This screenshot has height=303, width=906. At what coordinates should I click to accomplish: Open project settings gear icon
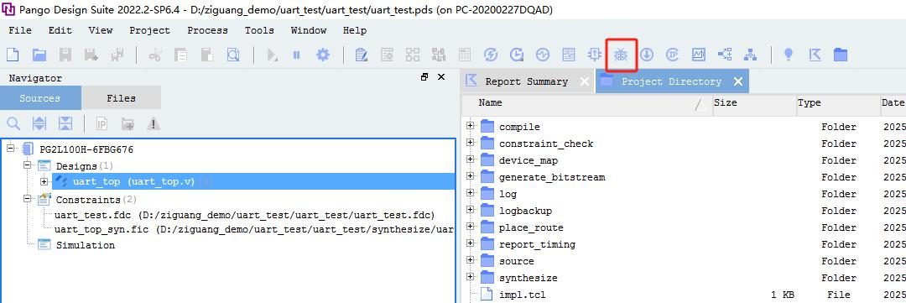322,55
